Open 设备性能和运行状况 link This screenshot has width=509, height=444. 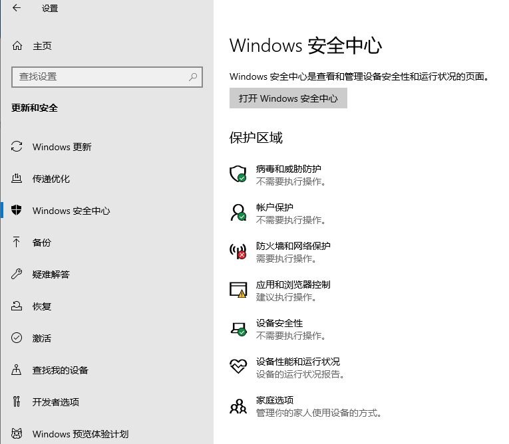tap(297, 362)
